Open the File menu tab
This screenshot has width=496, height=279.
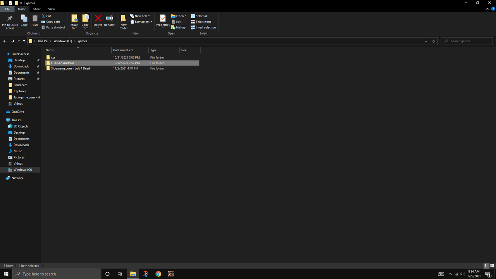click(x=7, y=9)
